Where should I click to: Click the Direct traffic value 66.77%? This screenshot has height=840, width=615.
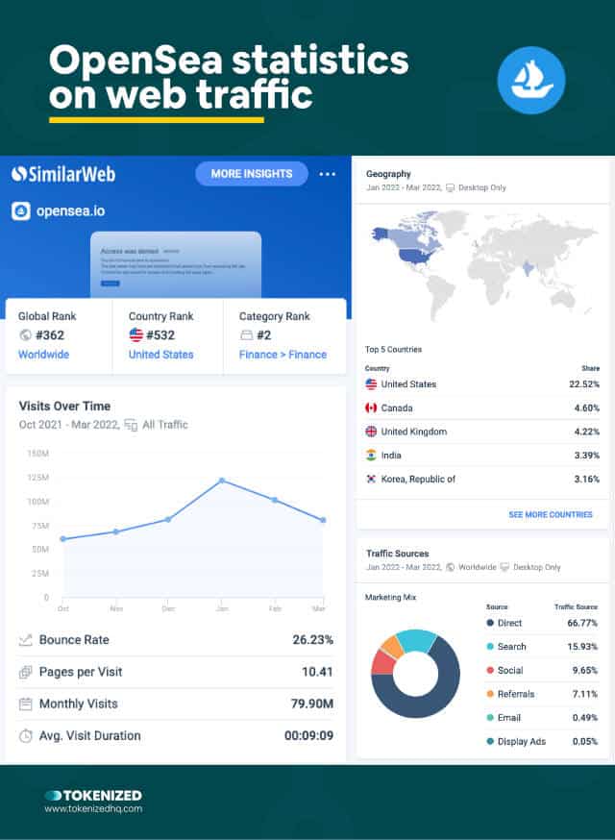tap(582, 623)
